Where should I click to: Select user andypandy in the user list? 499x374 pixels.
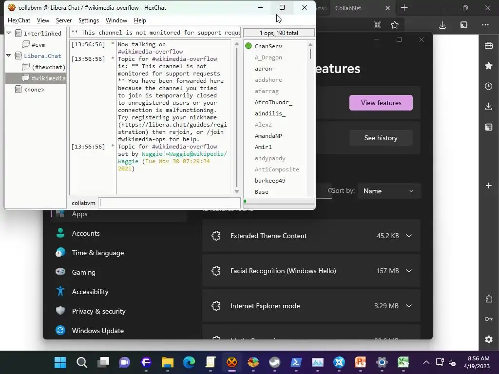click(270, 158)
